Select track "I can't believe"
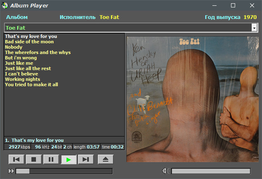 point(21,73)
